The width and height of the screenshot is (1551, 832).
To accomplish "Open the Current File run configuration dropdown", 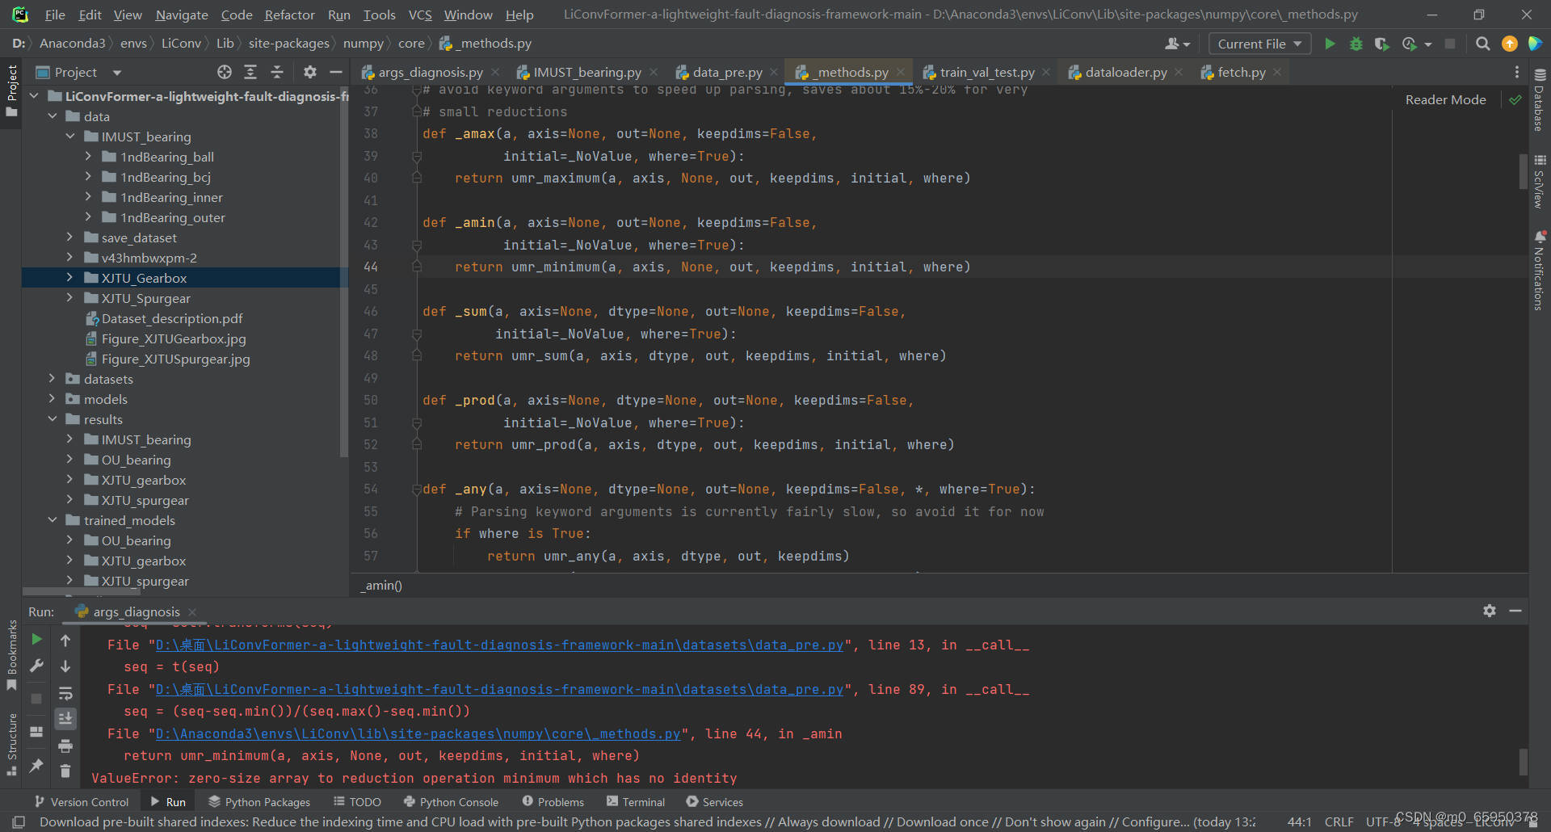I will (x=1259, y=44).
